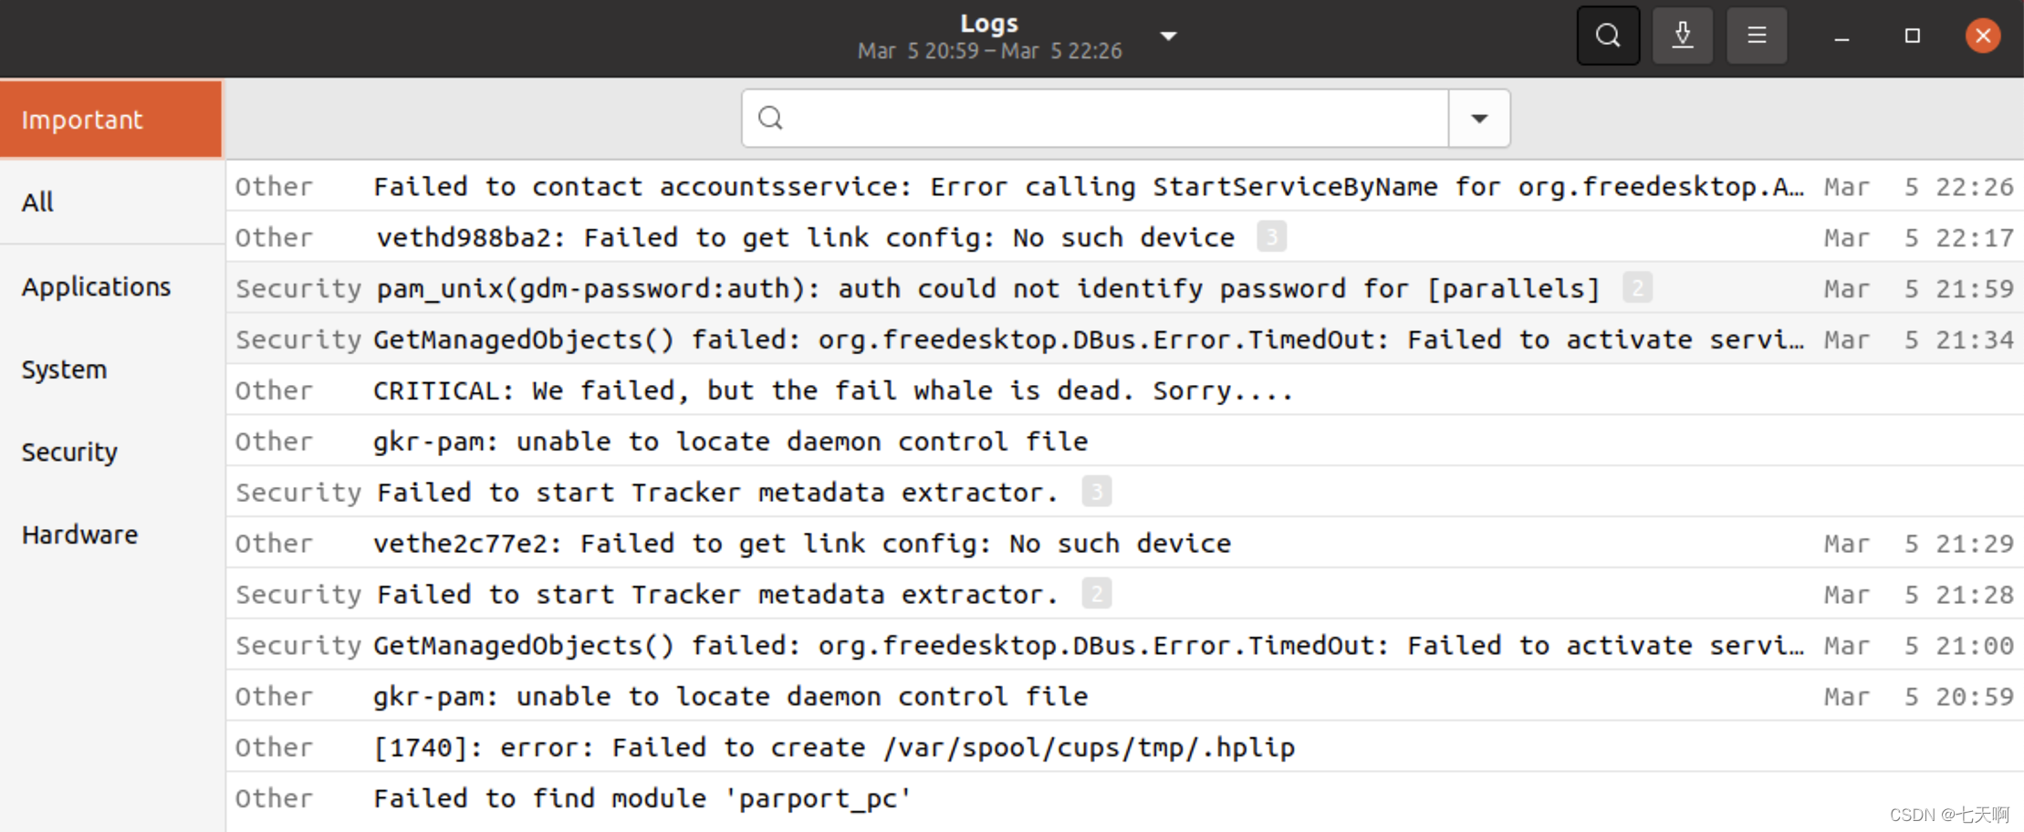Expand the boot time range dropdown arrow
The width and height of the screenshot is (2024, 832).
(x=1168, y=36)
